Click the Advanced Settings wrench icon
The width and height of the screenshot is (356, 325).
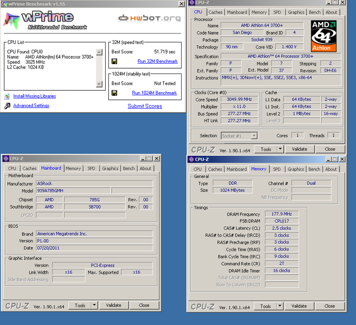pyautogui.click(x=7, y=106)
